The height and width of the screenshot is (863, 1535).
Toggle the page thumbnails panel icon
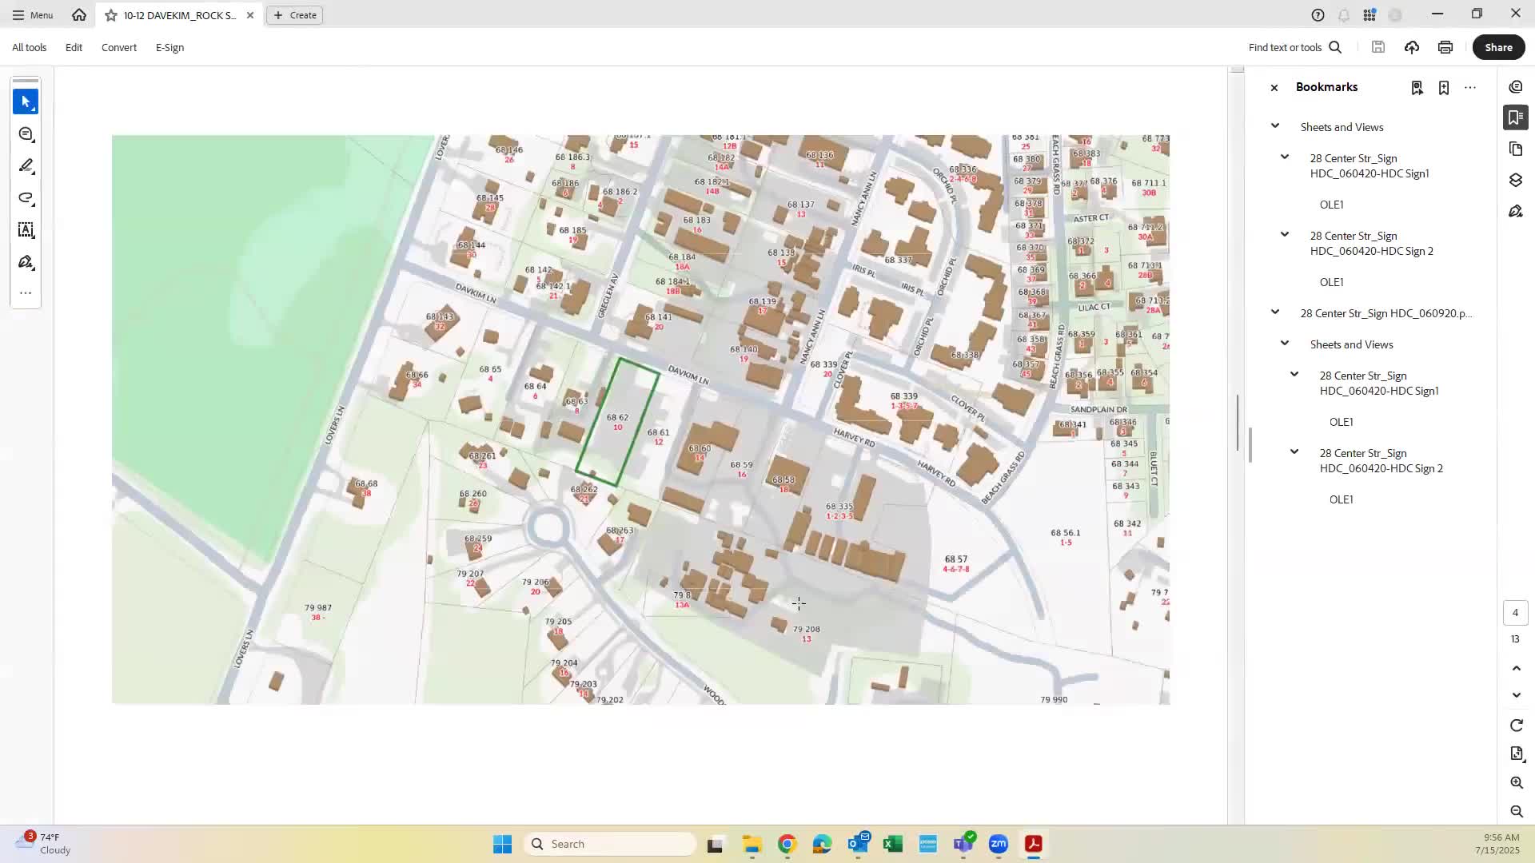click(x=1516, y=149)
